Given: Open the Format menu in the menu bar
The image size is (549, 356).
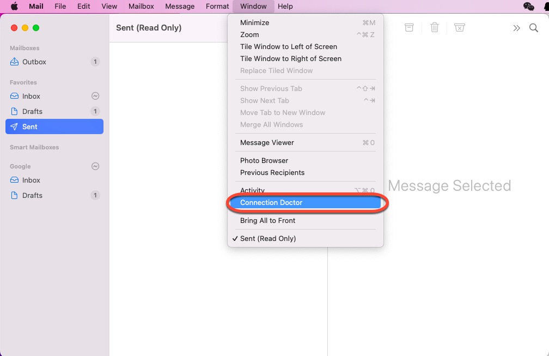Looking at the screenshot, I should click(x=217, y=7).
